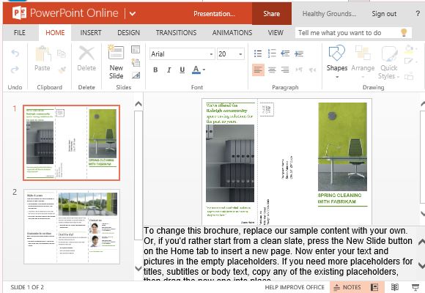
Task: Switch to the INSERT tab
Action: tap(91, 33)
